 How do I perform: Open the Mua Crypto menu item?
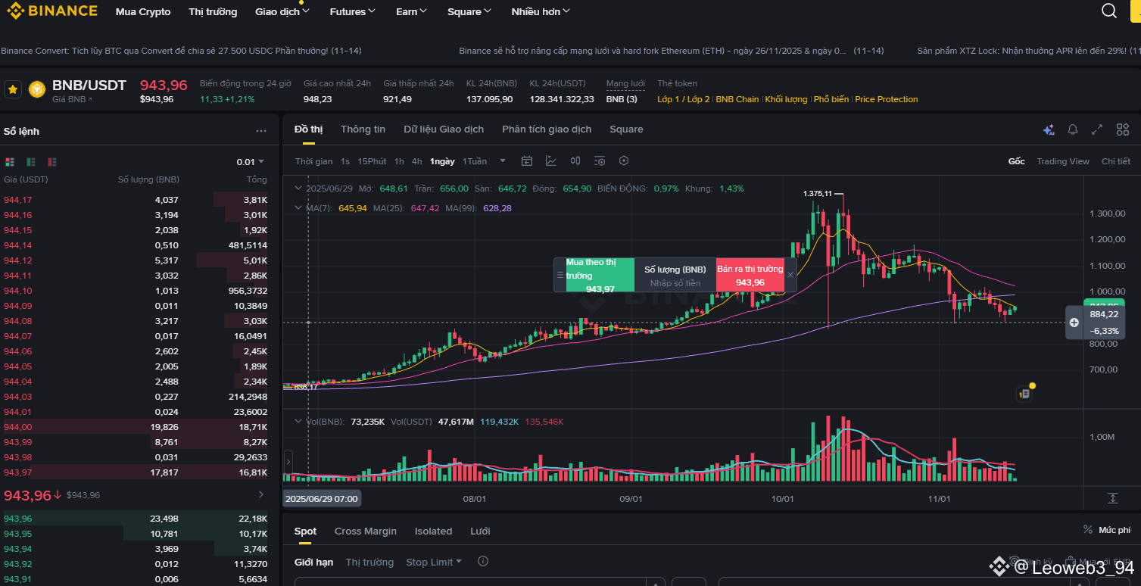tap(143, 11)
